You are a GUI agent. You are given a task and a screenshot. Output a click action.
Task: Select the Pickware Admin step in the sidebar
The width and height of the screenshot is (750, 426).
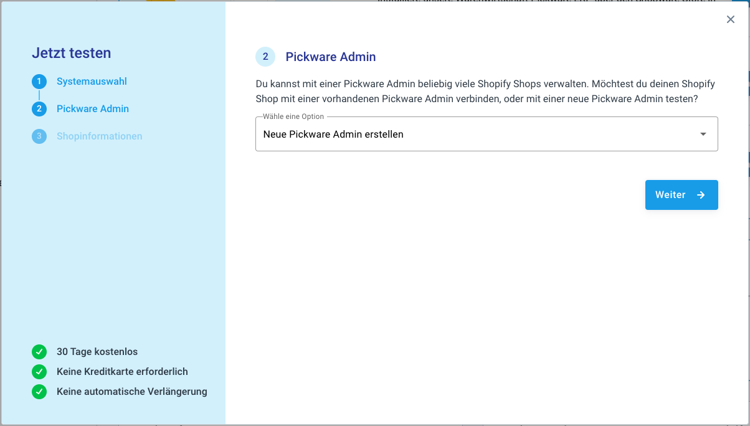coord(92,108)
